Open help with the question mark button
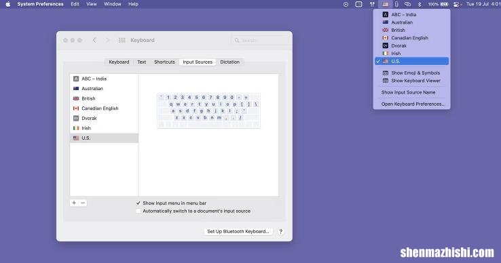 pyautogui.click(x=280, y=232)
